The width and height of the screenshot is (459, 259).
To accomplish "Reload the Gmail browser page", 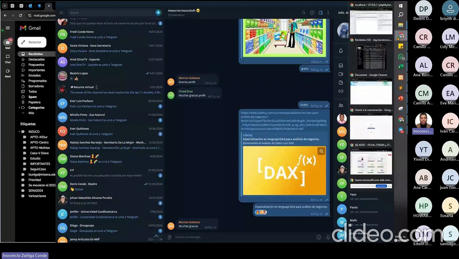I will point(21,15).
